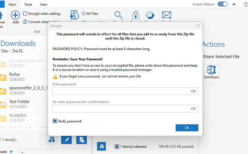Viewport: 248px width, 154px height.
Task: Show the Enter password field contents
Action: point(193,91)
